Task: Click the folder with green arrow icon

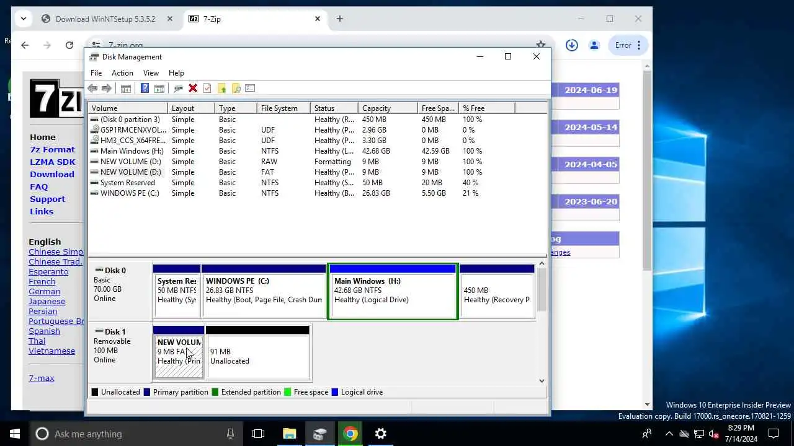Action: click(221, 89)
